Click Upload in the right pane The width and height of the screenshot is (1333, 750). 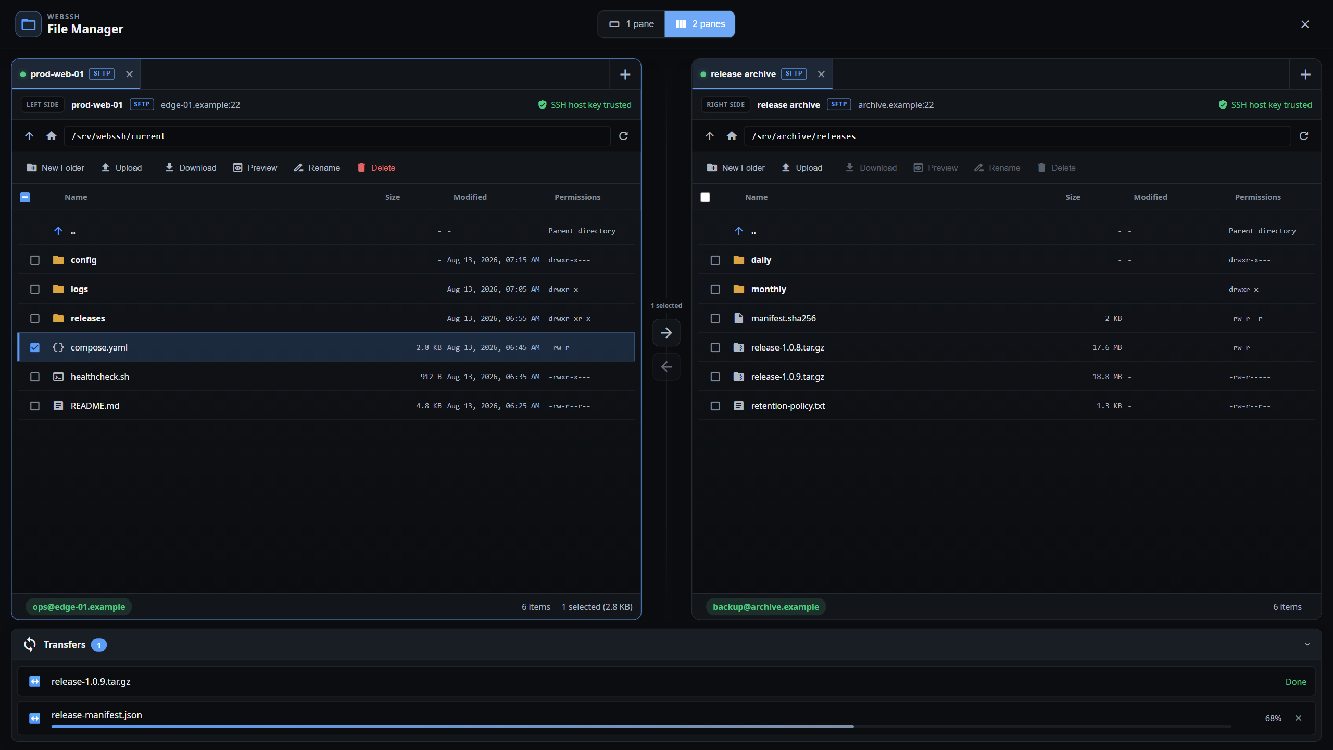802,168
